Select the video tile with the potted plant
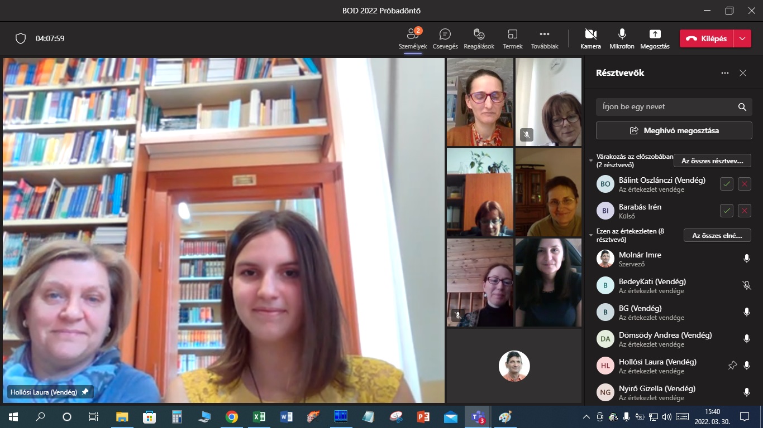 pyautogui.click(x=480, y=192)
